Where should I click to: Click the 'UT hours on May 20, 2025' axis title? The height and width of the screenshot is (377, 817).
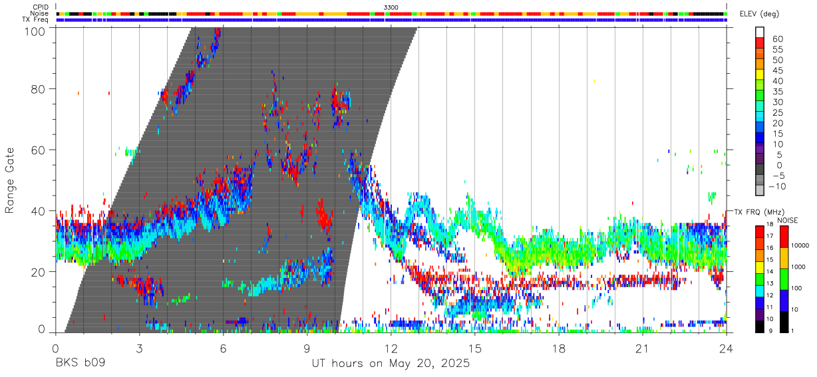coord(391,364)
